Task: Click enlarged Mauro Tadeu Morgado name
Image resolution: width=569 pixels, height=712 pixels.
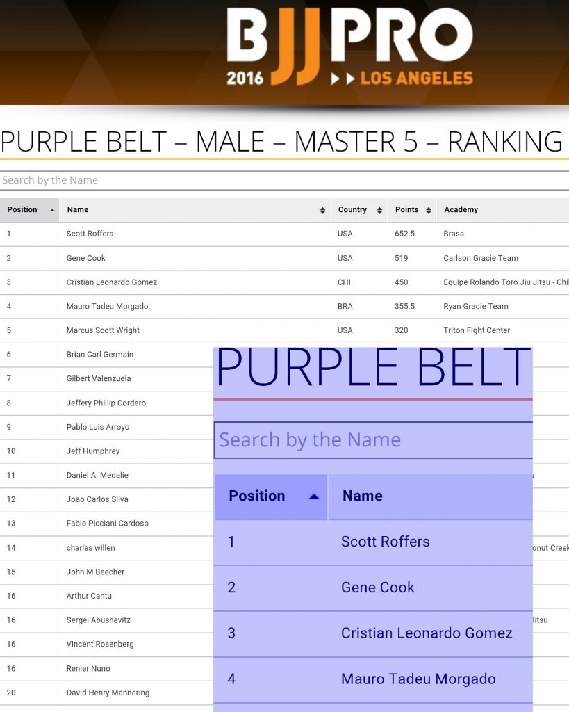Action: click(x=418, y=679)
